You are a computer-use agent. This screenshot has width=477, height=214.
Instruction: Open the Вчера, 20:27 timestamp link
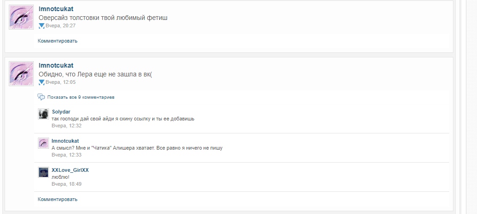click(61, 26)
